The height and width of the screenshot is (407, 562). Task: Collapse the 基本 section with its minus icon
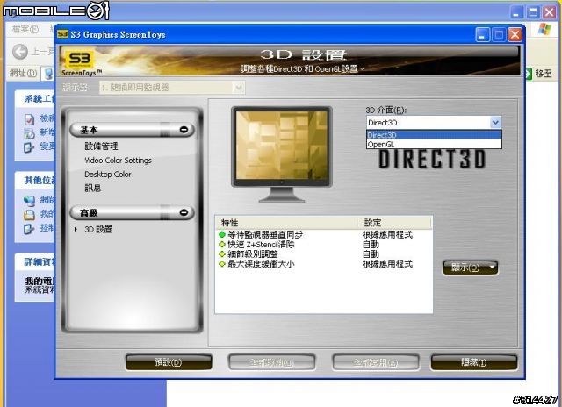tap(184, 130)
